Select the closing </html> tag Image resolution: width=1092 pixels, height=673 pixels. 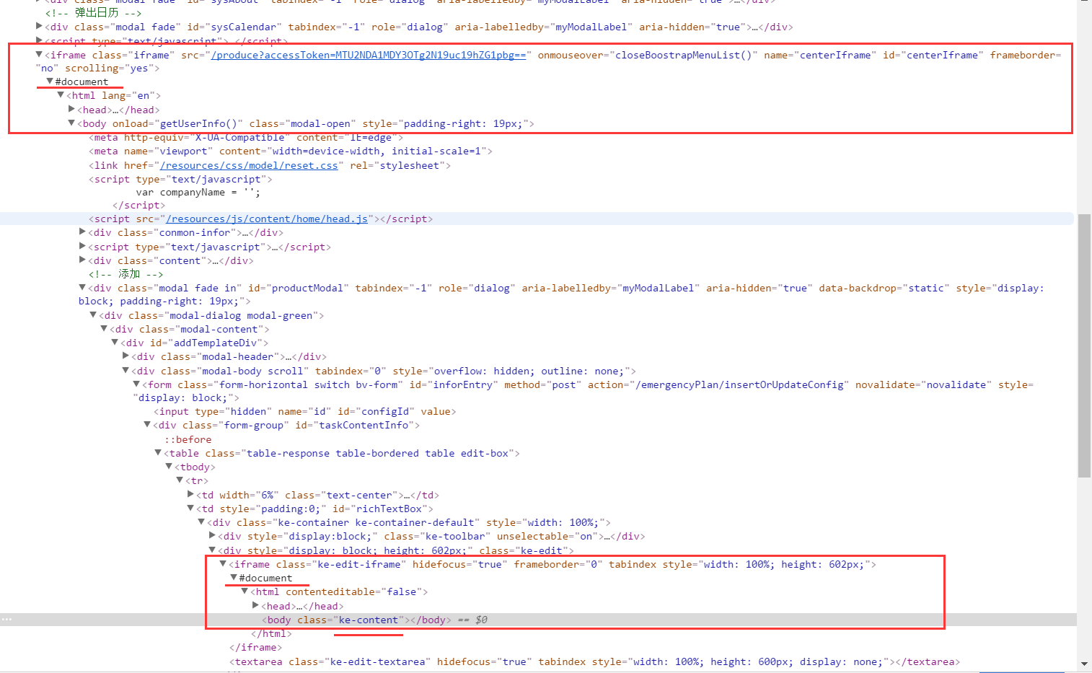(272, 633)
